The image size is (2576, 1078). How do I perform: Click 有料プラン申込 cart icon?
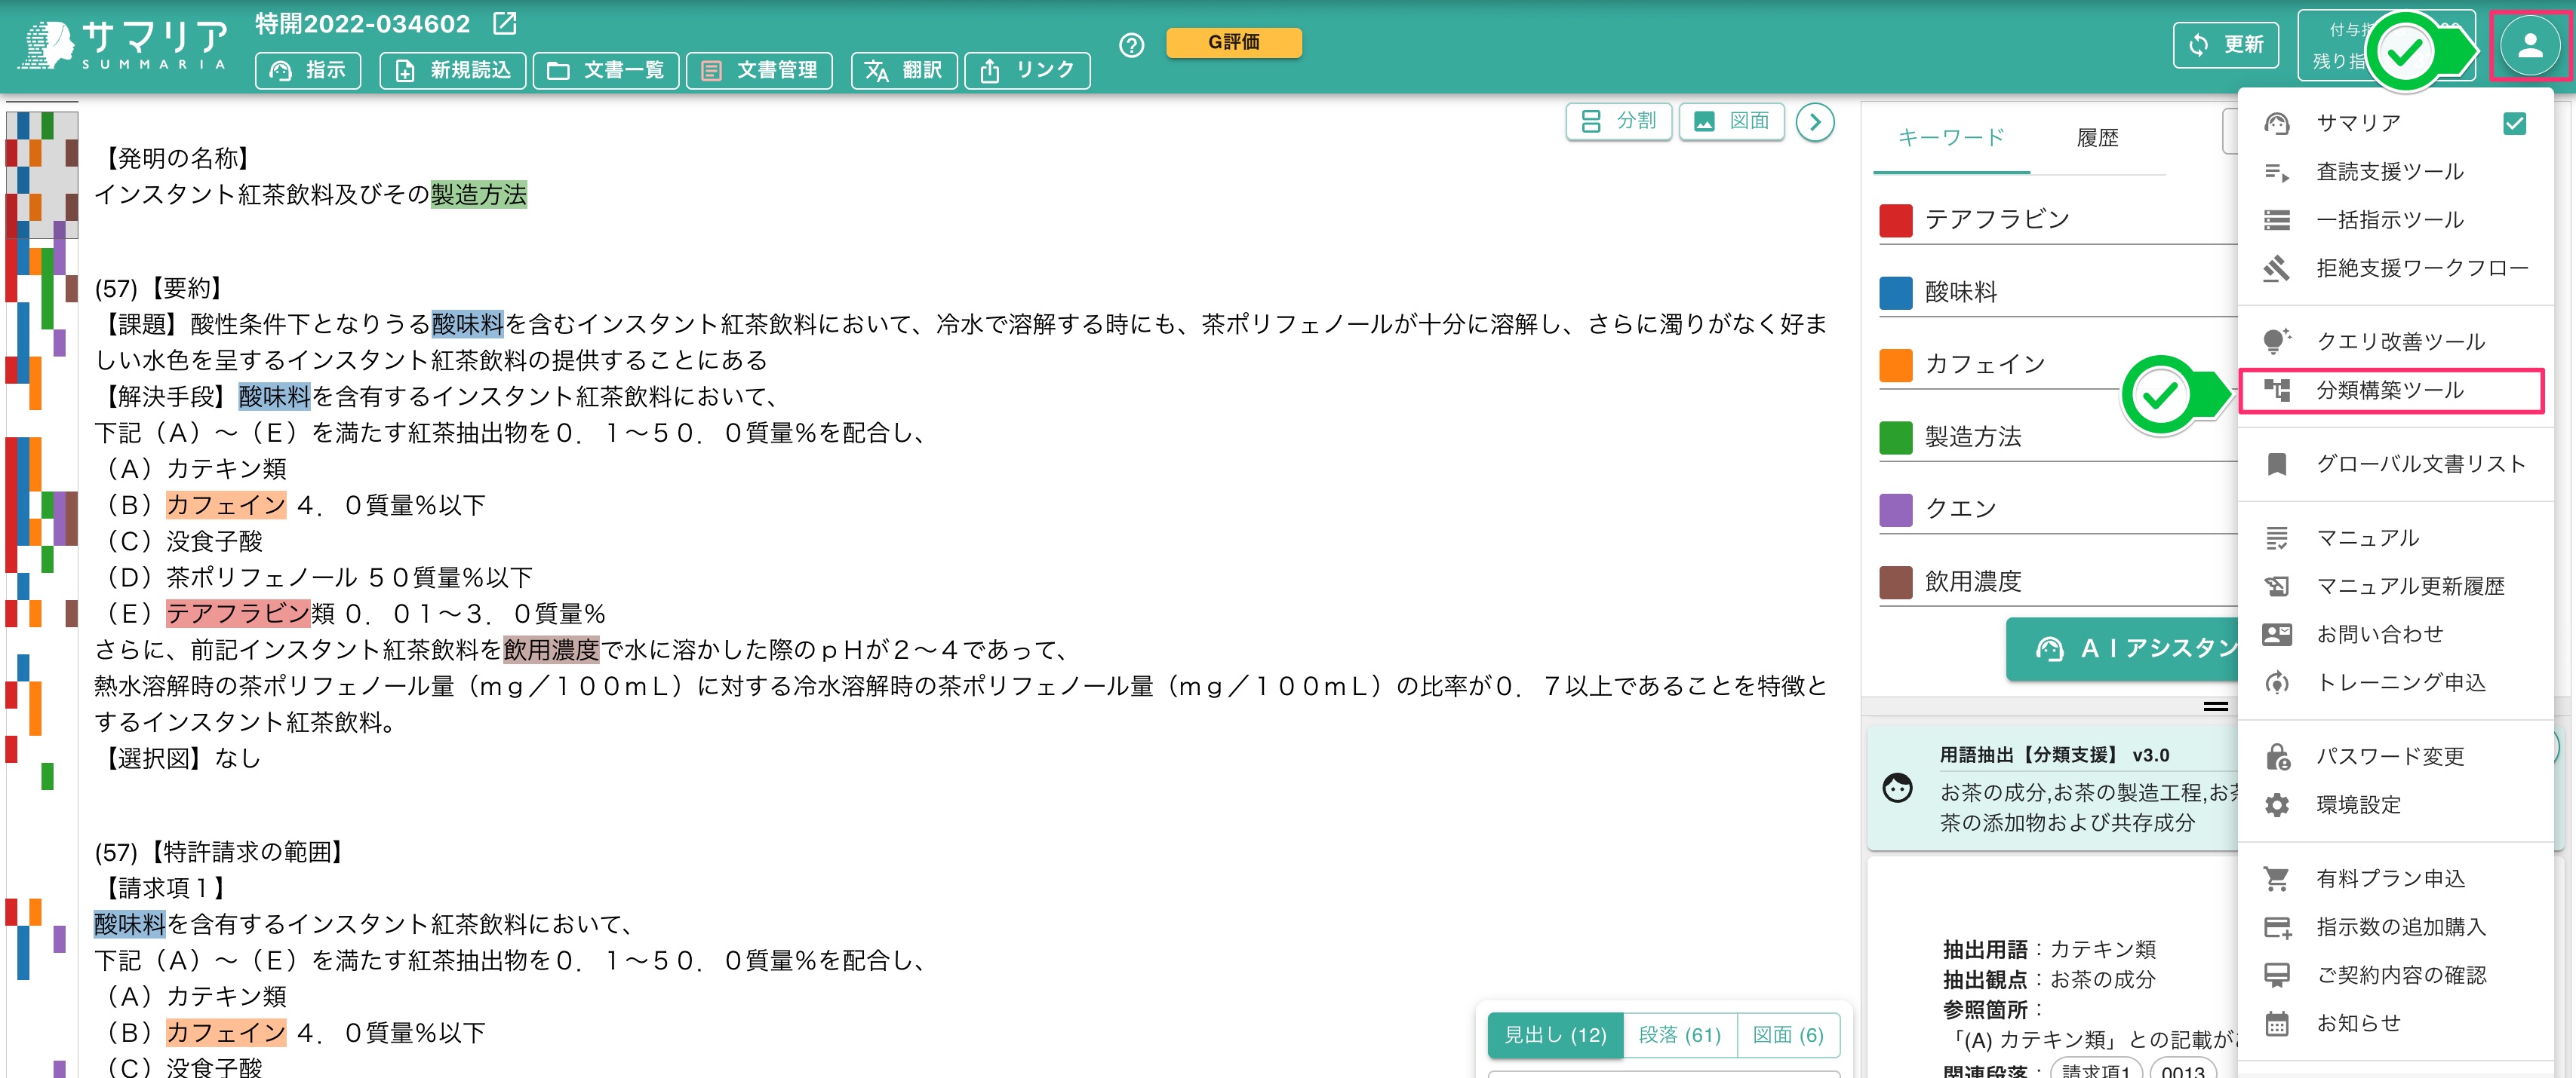[2277, 879]
